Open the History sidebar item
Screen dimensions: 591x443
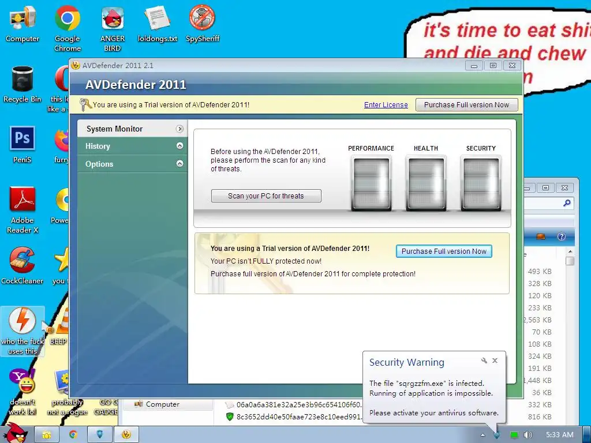(x=132, y=146)
